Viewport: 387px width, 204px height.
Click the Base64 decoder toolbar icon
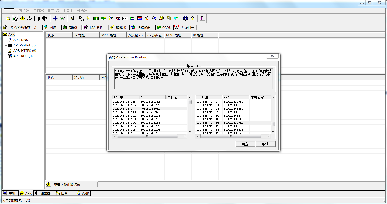(x=81, y=18)
